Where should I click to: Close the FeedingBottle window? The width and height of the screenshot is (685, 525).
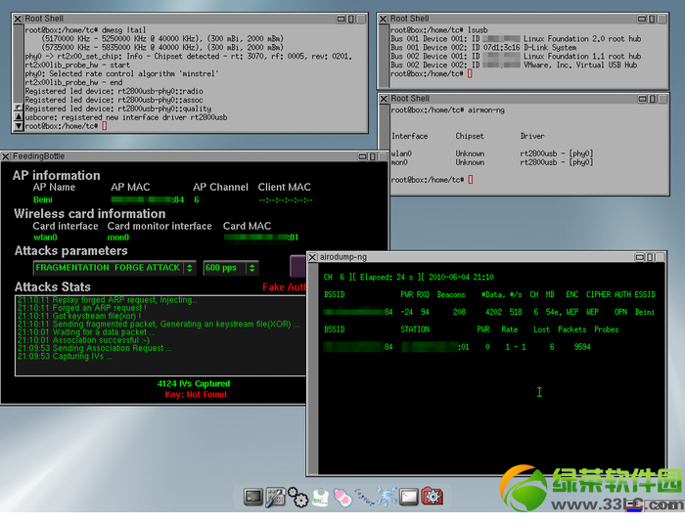[6, 156]
